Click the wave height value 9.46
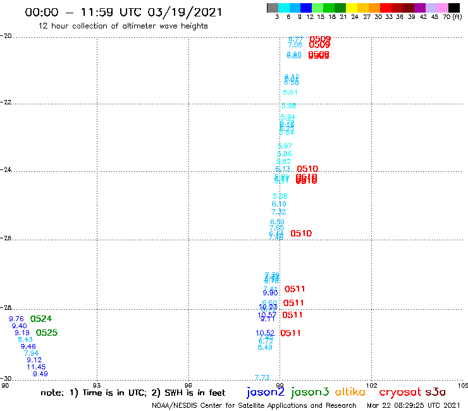This screenshot has width=468, height=411. [x=28, y=347]
